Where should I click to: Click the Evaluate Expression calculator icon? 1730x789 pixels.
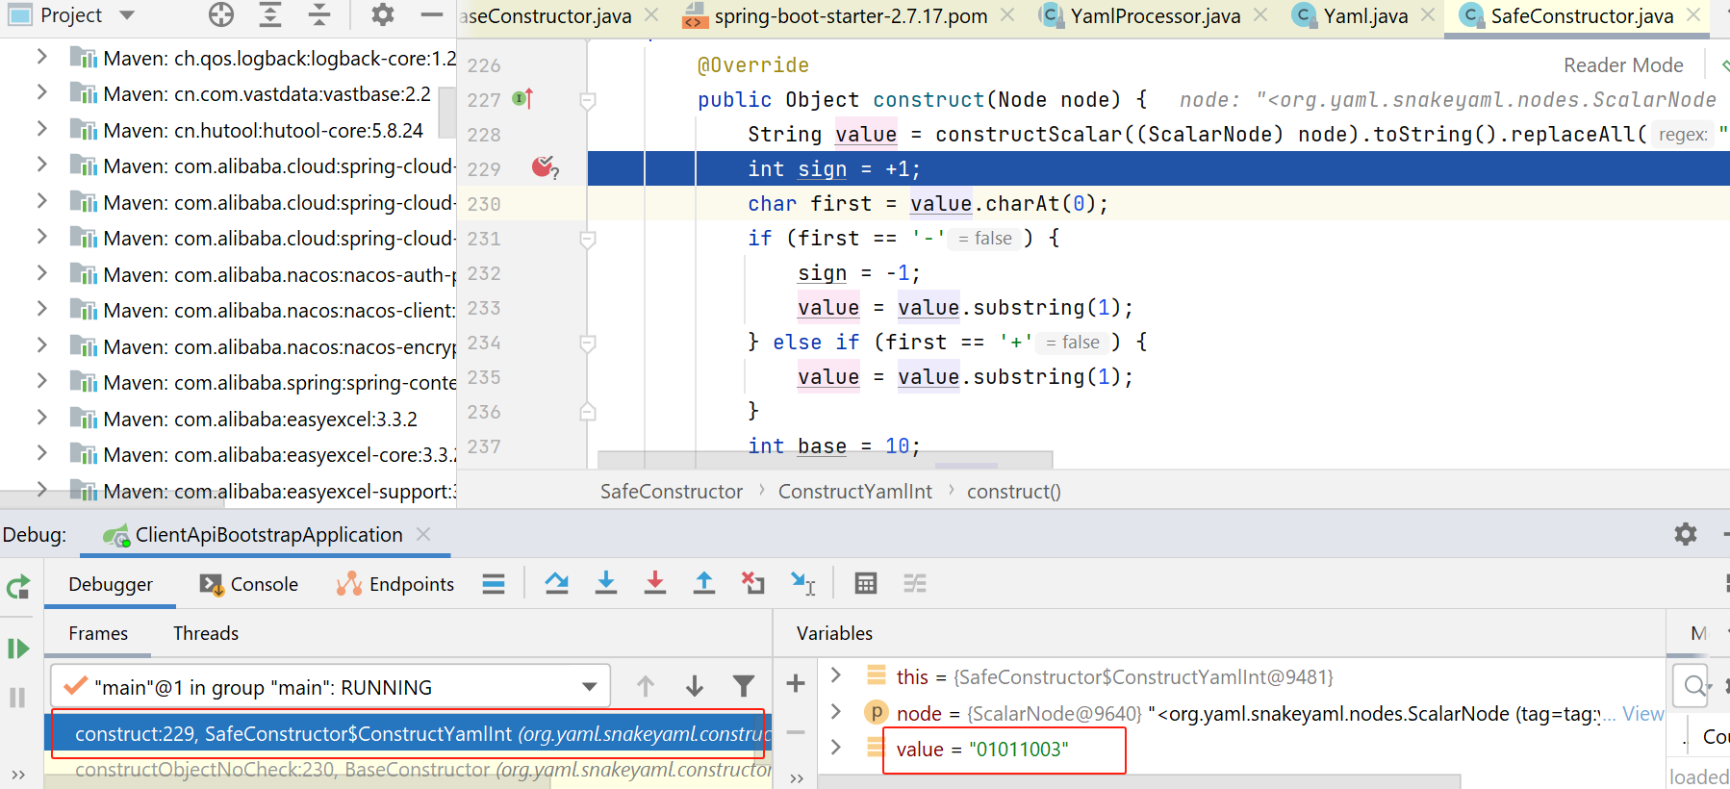pyautogui.click(x=865, y=583)
